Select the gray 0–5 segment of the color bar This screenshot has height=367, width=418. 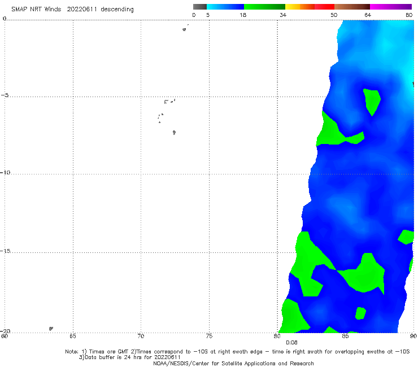click(200, 7)
